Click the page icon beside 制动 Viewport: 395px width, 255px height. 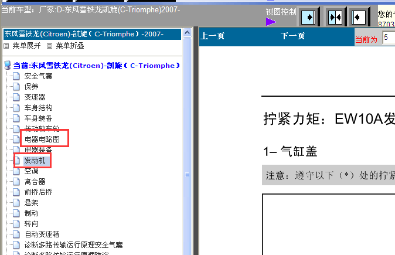[16, 213]
